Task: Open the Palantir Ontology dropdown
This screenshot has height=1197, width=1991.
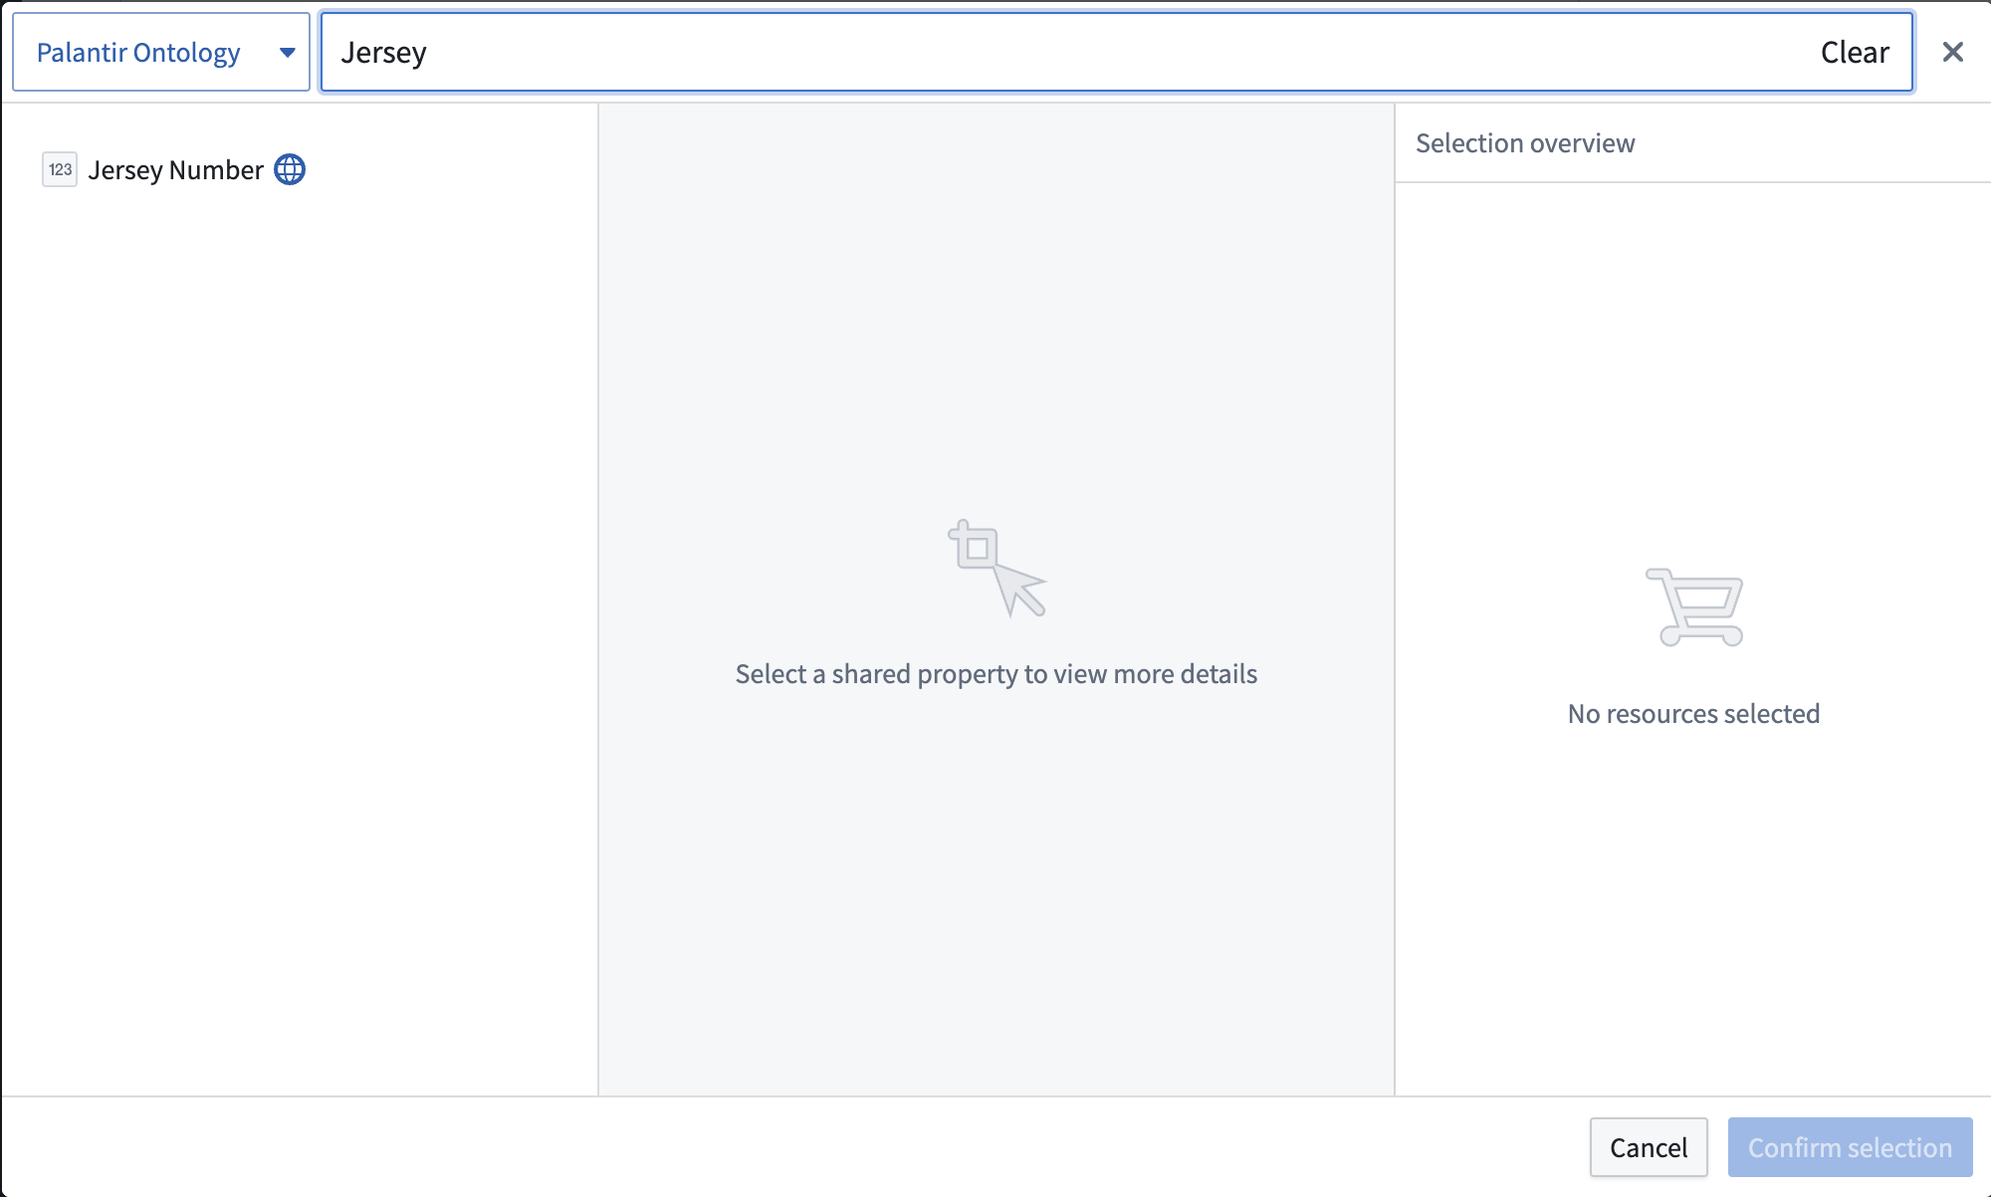Action: pyautogui.click(x=161, y=52)
